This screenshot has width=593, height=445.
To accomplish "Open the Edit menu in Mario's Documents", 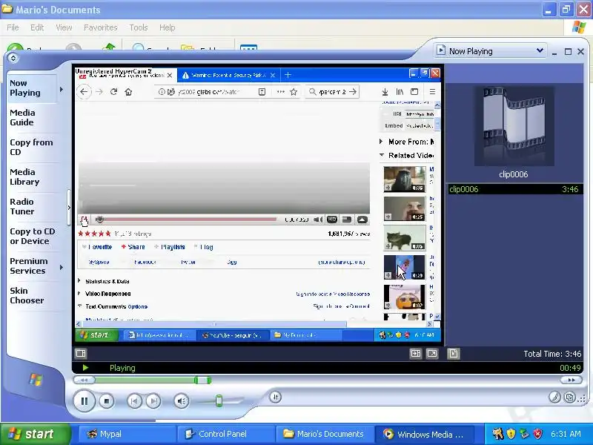I will pos(37,27).
